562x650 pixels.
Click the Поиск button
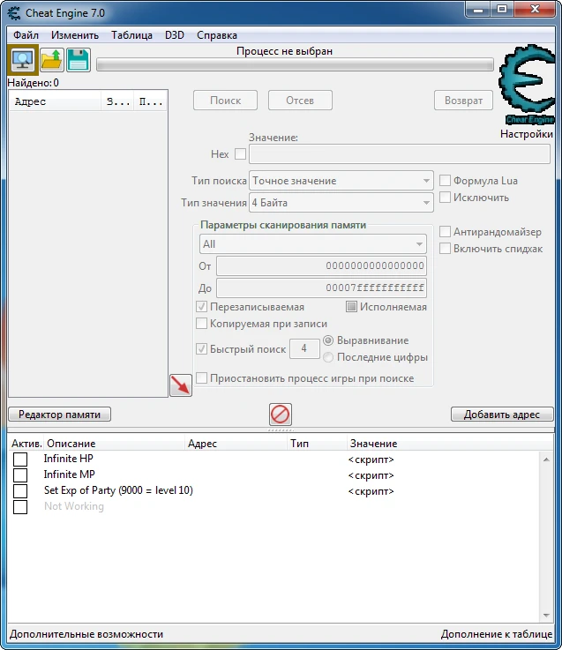point(225,101)
